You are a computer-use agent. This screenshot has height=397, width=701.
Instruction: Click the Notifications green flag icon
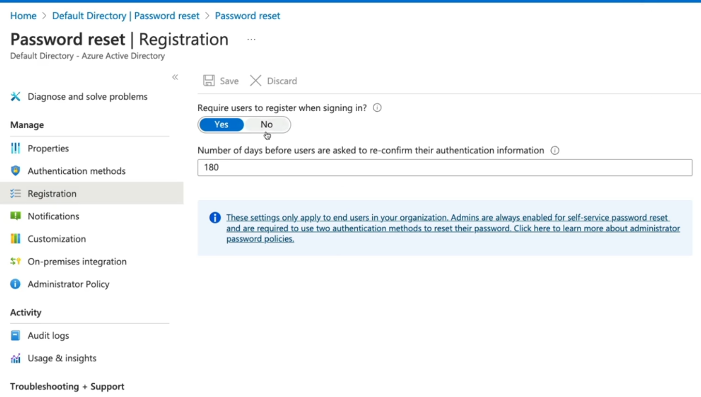[x=15, y=216]
